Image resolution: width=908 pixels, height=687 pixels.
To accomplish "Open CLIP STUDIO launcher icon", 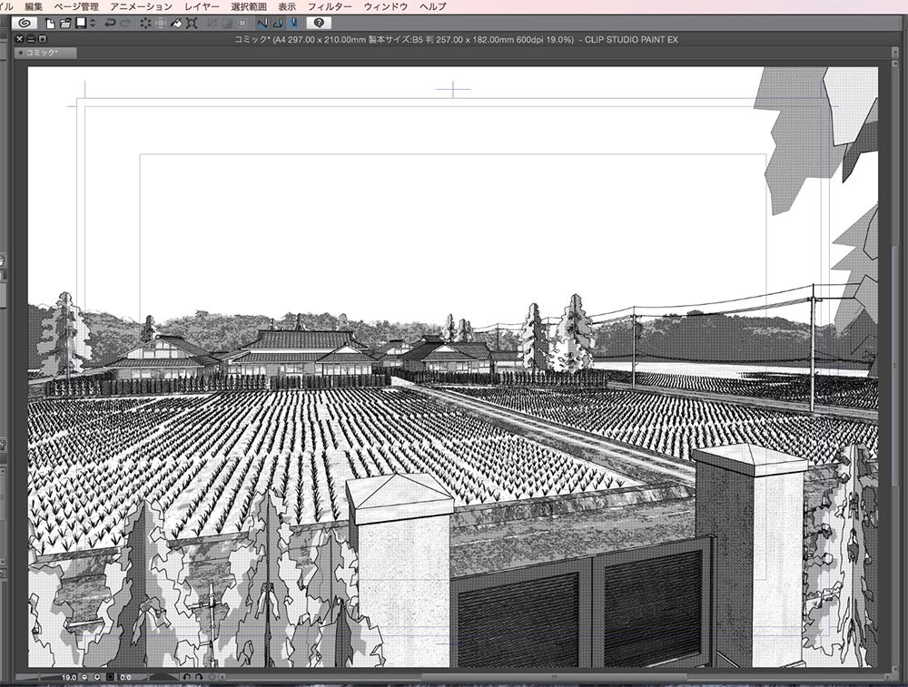I will point(25,24).
